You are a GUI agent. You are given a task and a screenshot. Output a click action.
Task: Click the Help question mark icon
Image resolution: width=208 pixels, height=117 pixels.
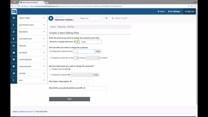[14, 80]
